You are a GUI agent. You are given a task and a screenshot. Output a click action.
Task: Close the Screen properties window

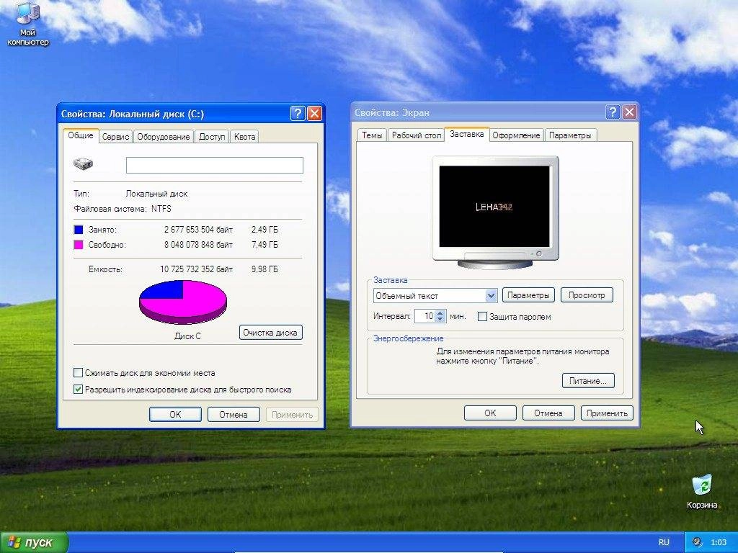click(x=629, y=112)
